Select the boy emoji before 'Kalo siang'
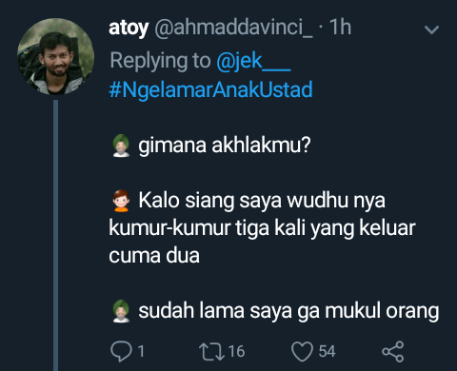Screen dimensions: 457x371 click(x=121, y=201)
